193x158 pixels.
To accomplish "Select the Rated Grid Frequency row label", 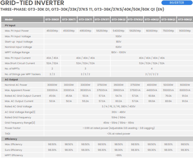I will click(x=18, y=117).
